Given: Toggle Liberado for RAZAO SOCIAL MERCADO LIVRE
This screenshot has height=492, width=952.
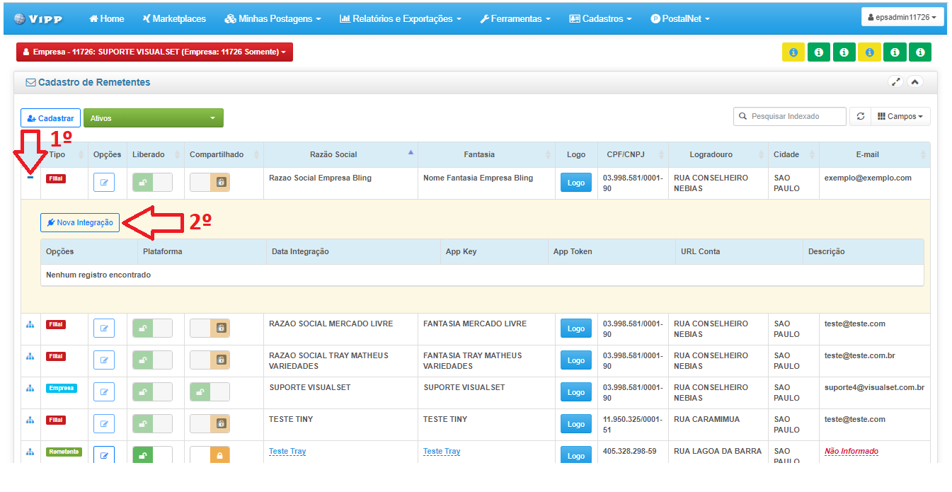Looking at the screenshot, I should click(x=152, y=328).
